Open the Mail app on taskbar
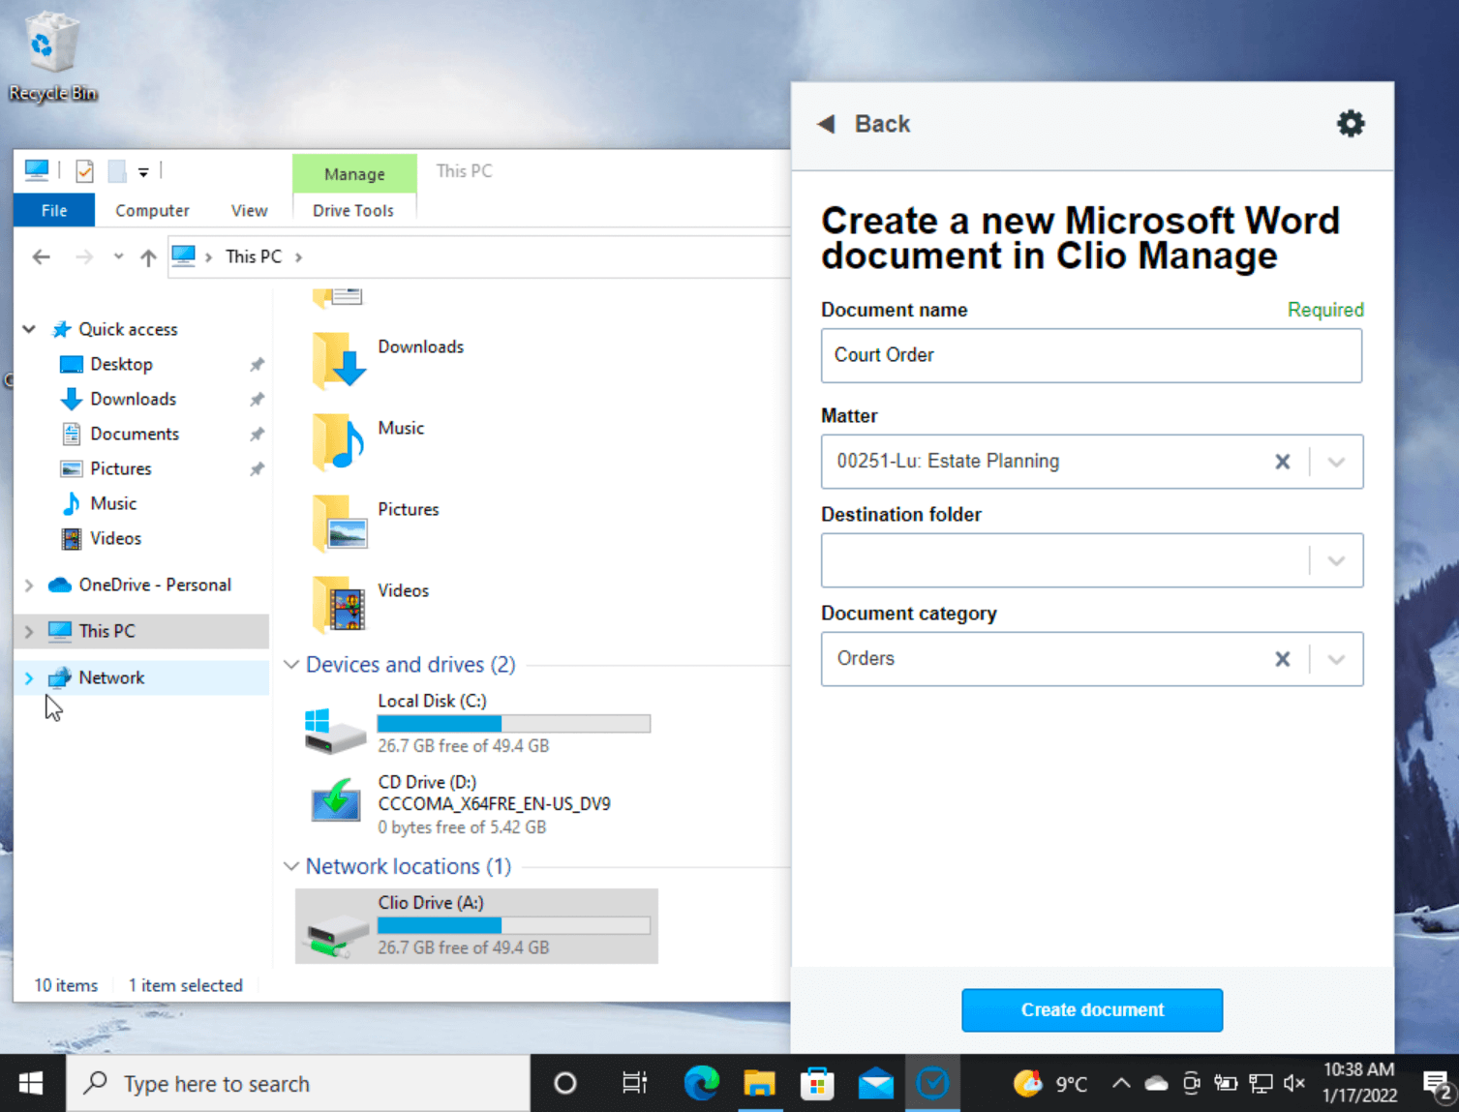The image size is (1459, 1112). click(x=875, y=1083)
